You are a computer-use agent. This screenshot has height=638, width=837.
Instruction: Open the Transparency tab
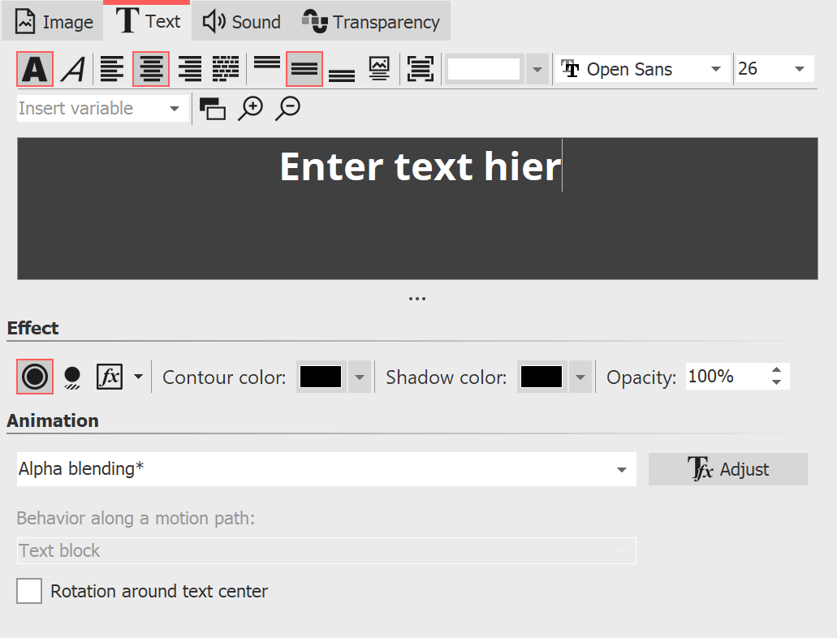[x=371, y=21]
